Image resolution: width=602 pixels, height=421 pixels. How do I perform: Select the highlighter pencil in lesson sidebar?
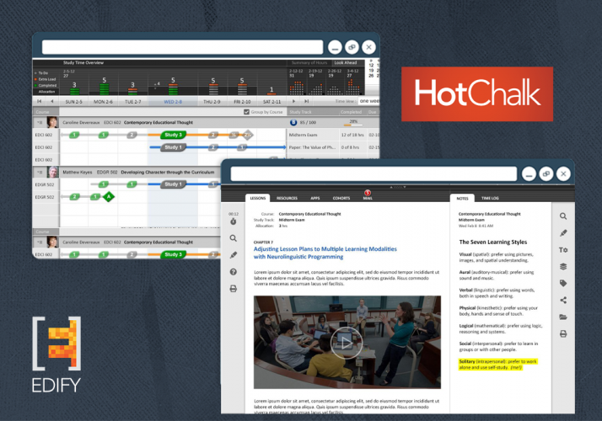[x=233, y=255]
